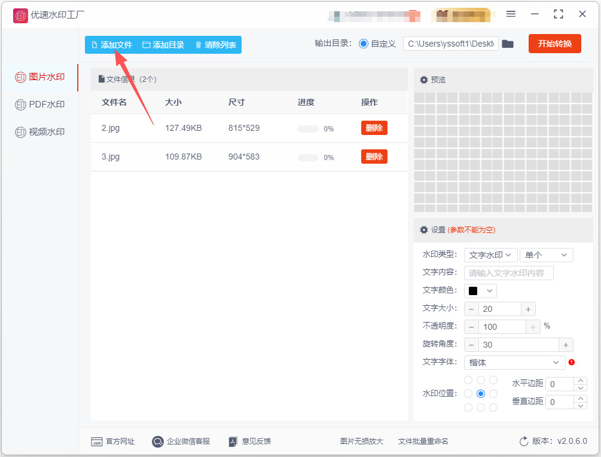Open the 图片无损放大 link
The width and height of the screenshot is (601, 457).
pos(361,441)
